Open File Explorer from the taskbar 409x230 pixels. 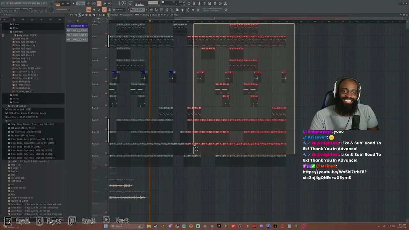(149, 226)
